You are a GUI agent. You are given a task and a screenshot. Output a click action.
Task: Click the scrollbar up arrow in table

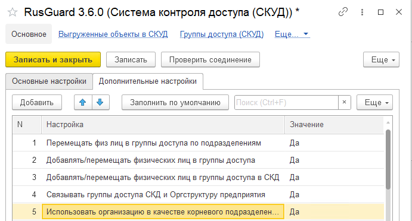tap(388, 122)
